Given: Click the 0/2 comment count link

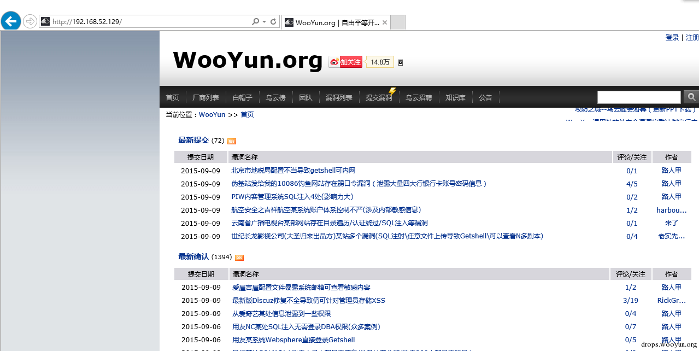Looking at the screenshot, I should (632, 197).
